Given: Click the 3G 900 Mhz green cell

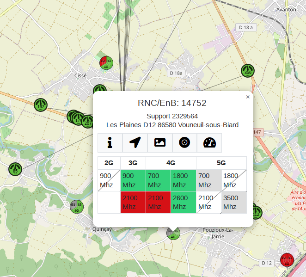Looking at the screenshot, I should 133,180.
